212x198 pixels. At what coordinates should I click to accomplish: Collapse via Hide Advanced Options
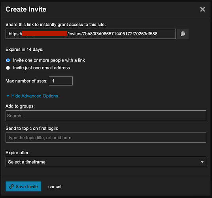(x=32, y=96)
